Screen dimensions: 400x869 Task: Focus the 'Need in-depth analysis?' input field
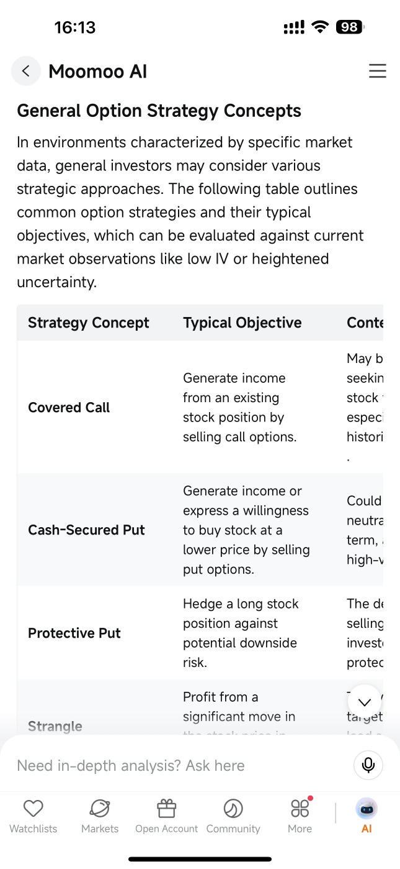pos(180,765)
